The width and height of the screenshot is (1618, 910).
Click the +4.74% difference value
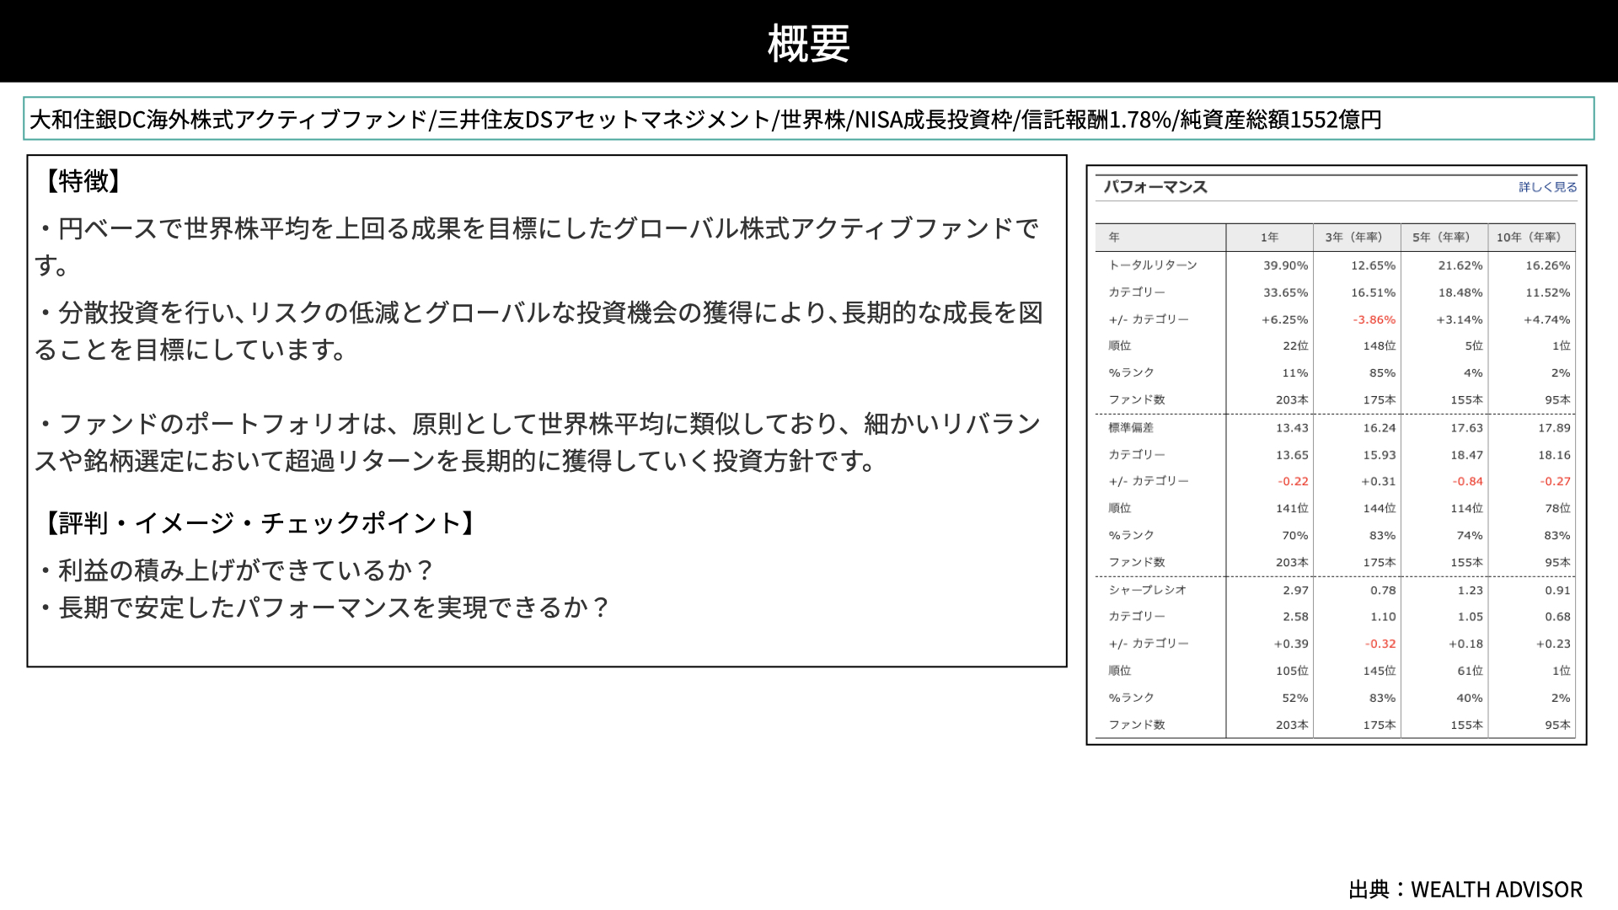pyautogui.click(x=1547, y=319)
